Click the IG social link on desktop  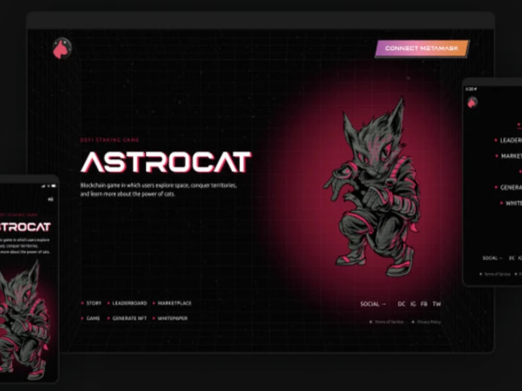pos(413,304)
